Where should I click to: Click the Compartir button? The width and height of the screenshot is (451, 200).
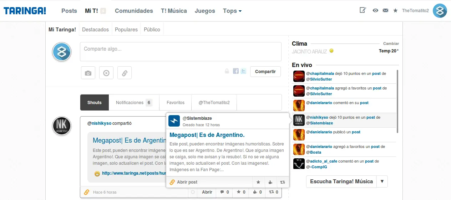tap(265, 72)
